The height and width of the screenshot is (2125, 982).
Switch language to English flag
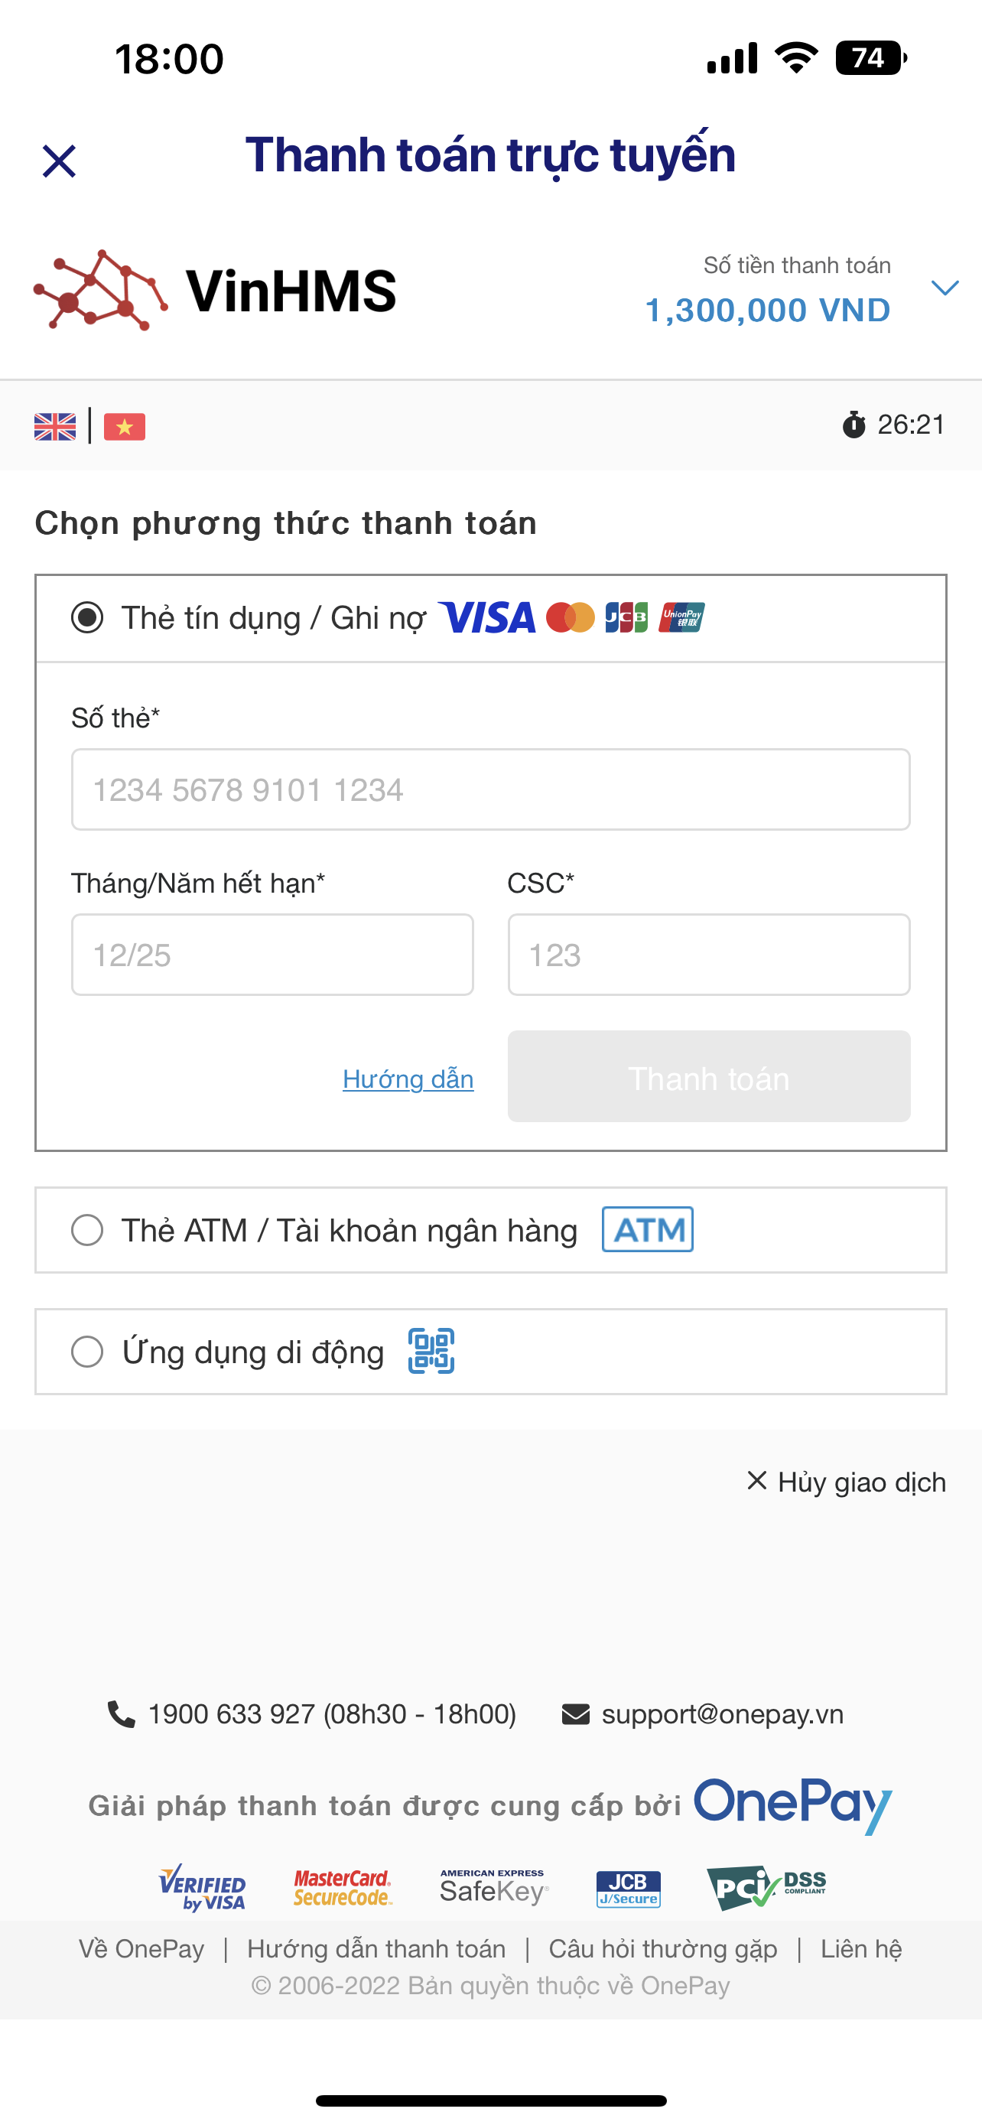click(x=55, y=427)
